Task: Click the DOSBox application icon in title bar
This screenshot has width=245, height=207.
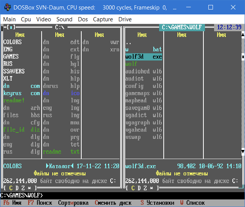Action: point(7,7)
